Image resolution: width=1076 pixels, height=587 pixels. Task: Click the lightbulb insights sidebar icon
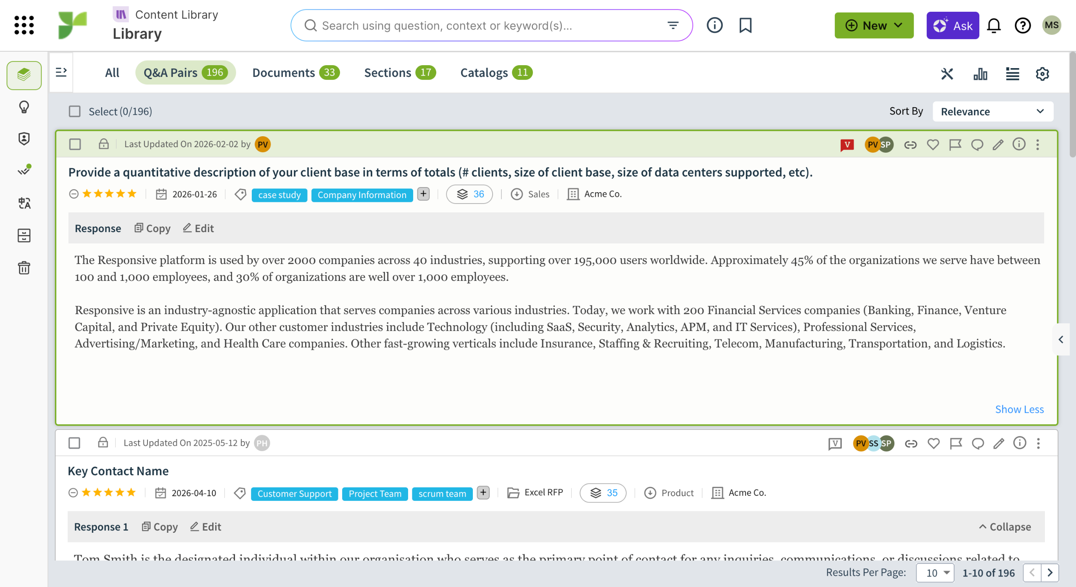tap(24, 107)
